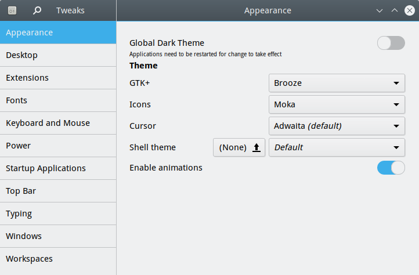Toggle the Global Dark Theme switch
This screenshot has width=419, height=275.
(x=391, y=43)
